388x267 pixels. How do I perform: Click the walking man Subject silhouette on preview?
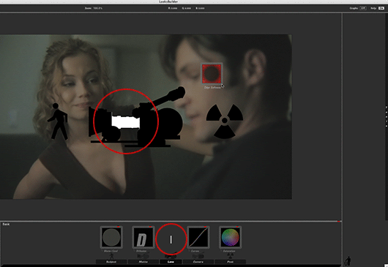pyautogui.click(x=58, y=121)
